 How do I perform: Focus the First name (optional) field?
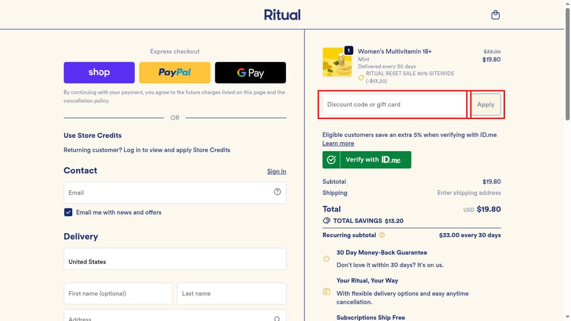118,293
